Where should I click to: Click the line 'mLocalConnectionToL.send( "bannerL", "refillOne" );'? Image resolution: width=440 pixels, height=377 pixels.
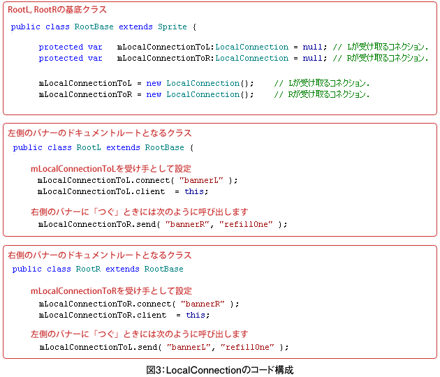(x=164, y=347)
